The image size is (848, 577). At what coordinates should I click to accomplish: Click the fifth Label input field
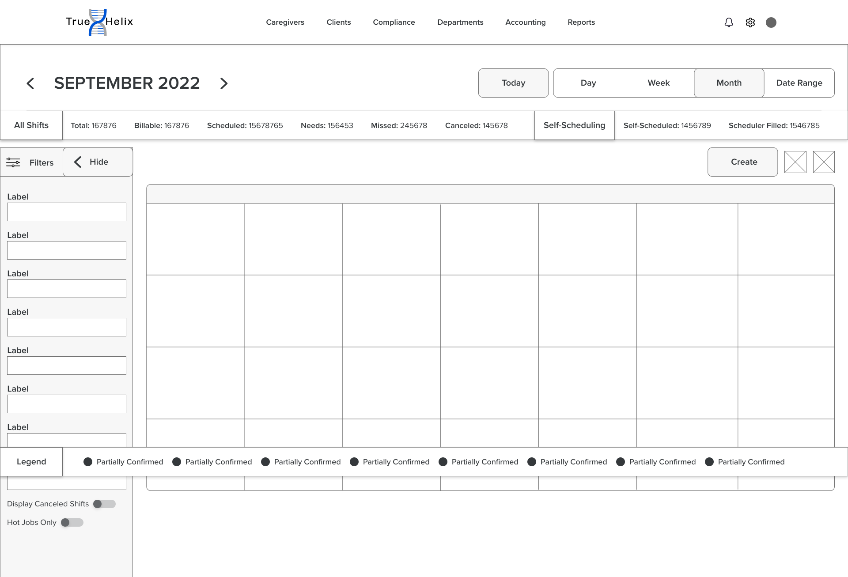click(67, 366)
